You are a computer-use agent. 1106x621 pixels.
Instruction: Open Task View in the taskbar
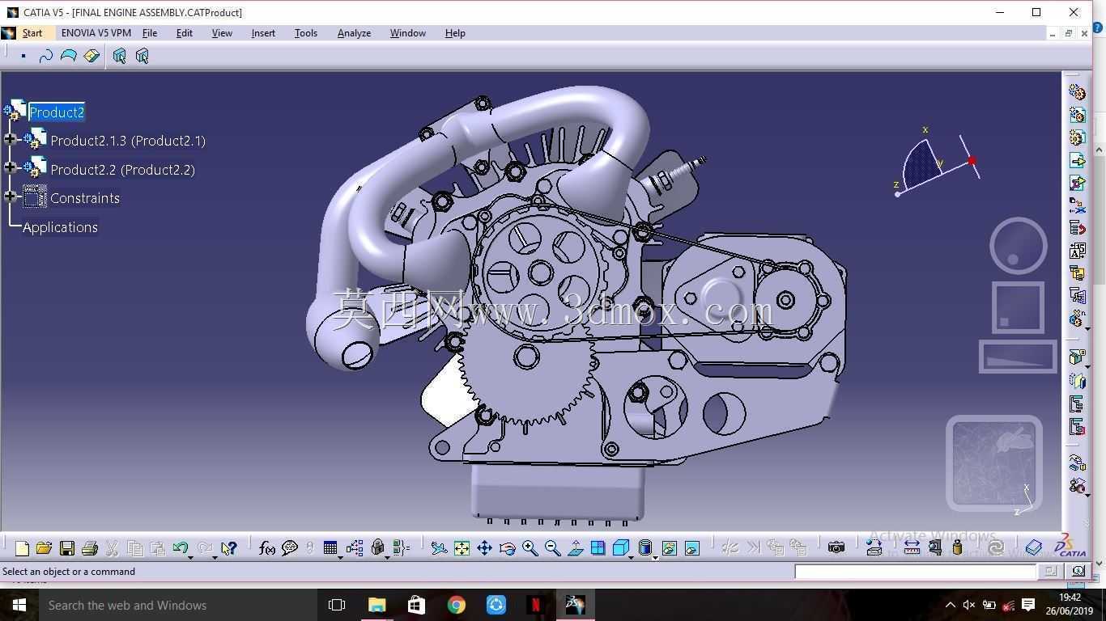point(337,605)
